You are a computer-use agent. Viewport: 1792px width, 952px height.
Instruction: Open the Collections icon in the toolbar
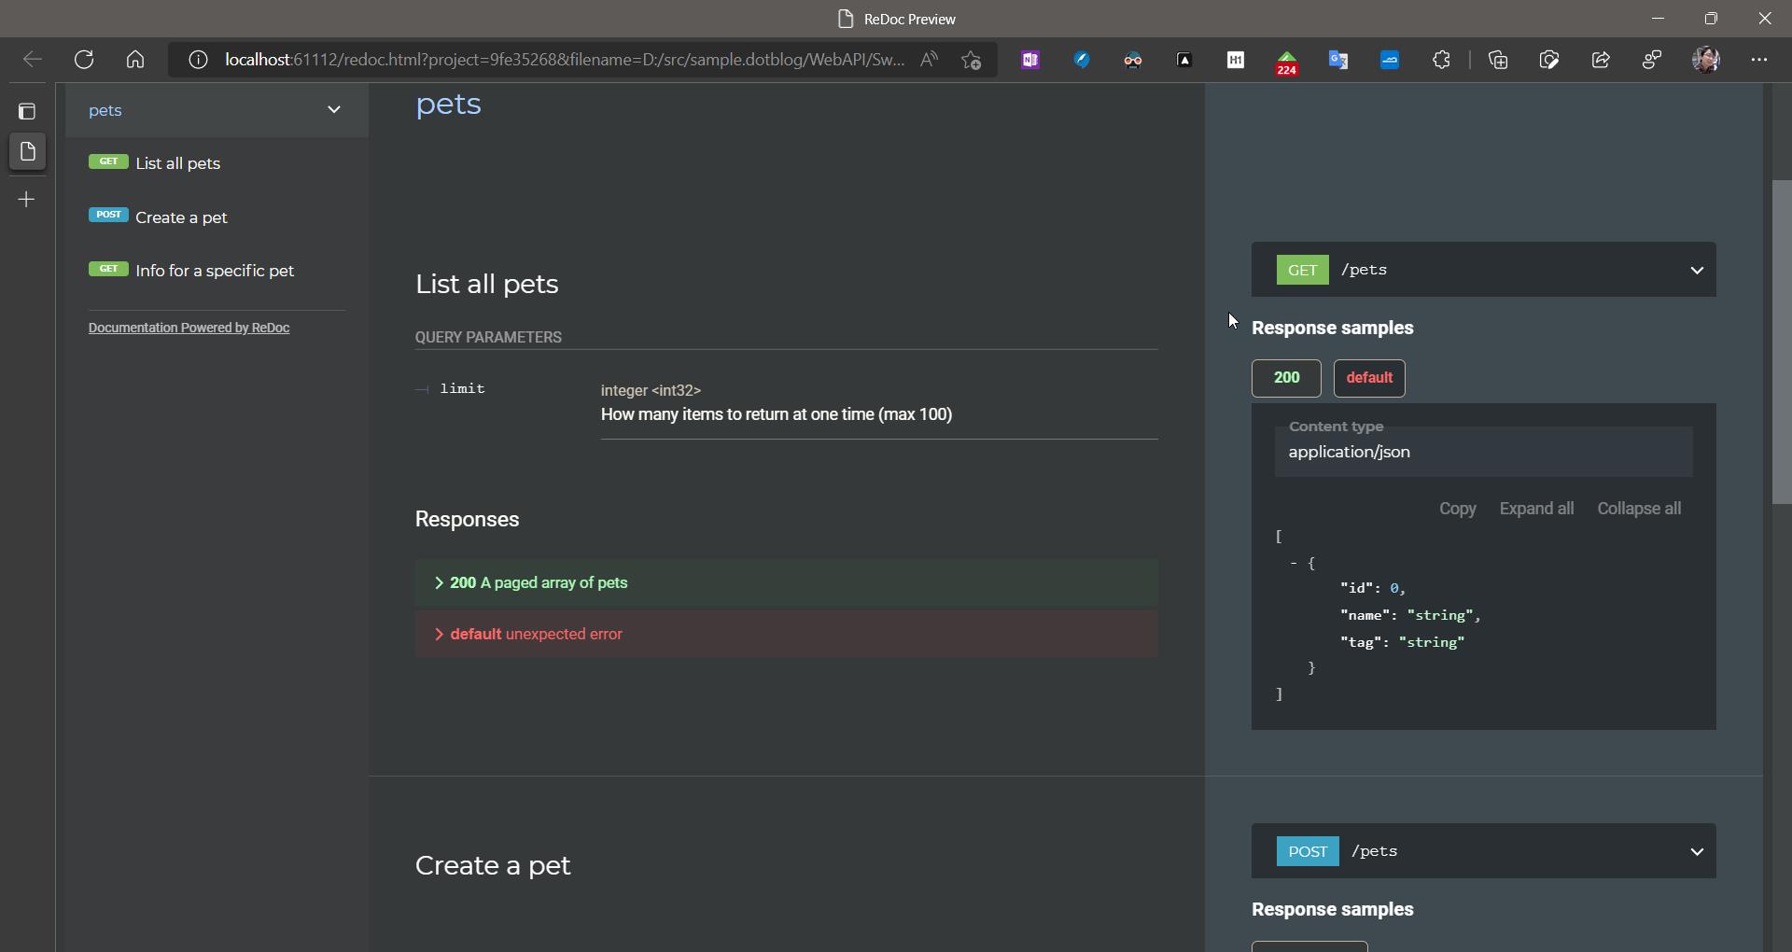tap(1499, 60)
